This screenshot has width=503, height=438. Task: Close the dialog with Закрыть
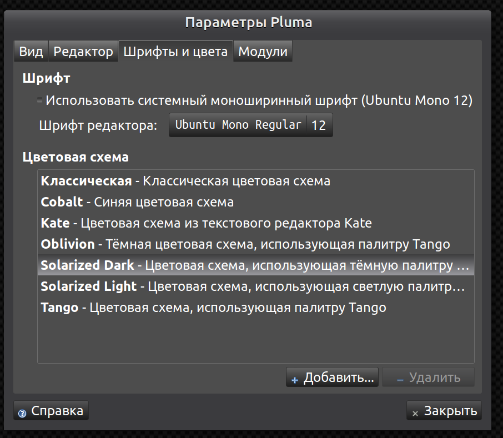444,410
